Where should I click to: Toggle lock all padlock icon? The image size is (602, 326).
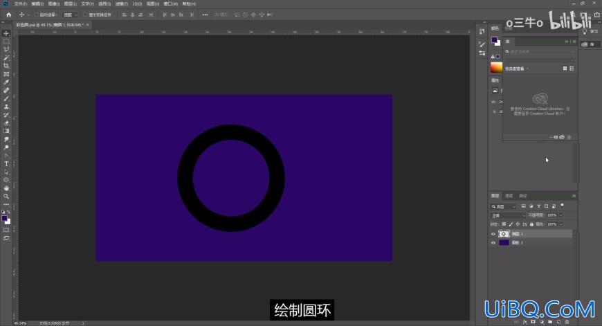(531, 224)
